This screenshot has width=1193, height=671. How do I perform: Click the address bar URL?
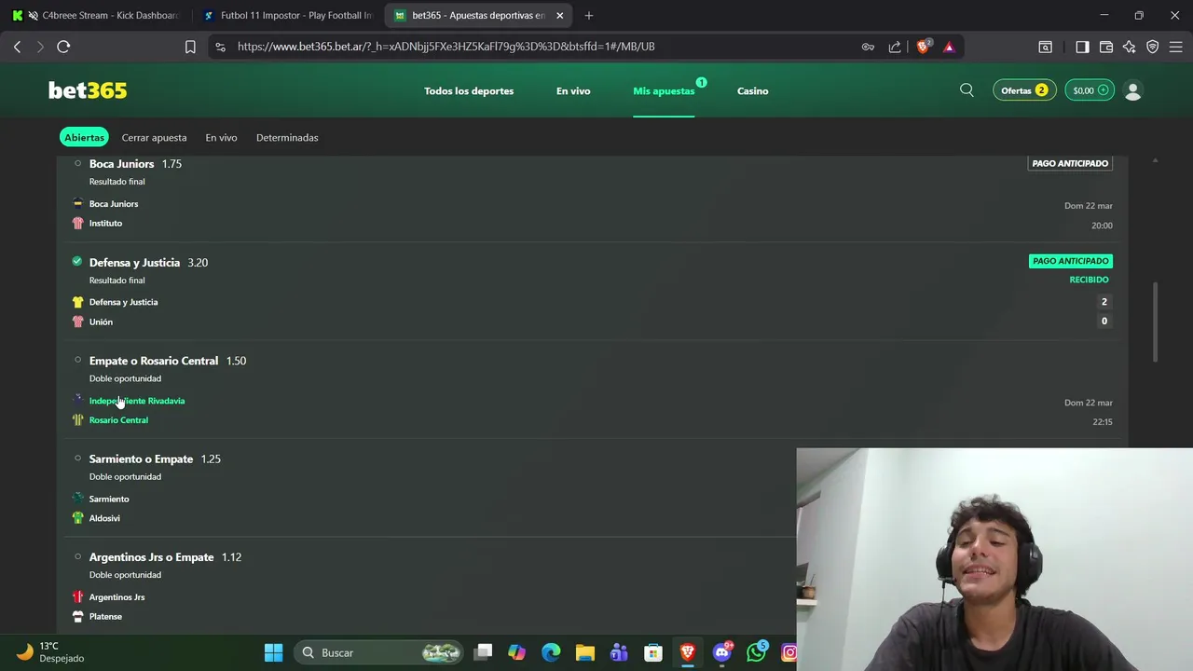tap(446, 47)
